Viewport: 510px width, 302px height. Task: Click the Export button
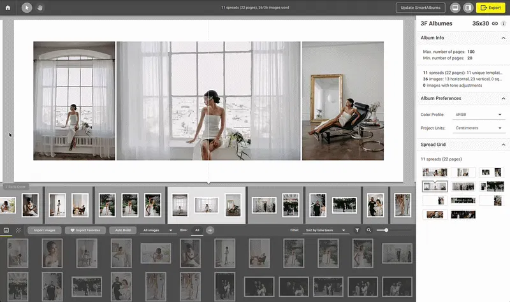(490, 8)
